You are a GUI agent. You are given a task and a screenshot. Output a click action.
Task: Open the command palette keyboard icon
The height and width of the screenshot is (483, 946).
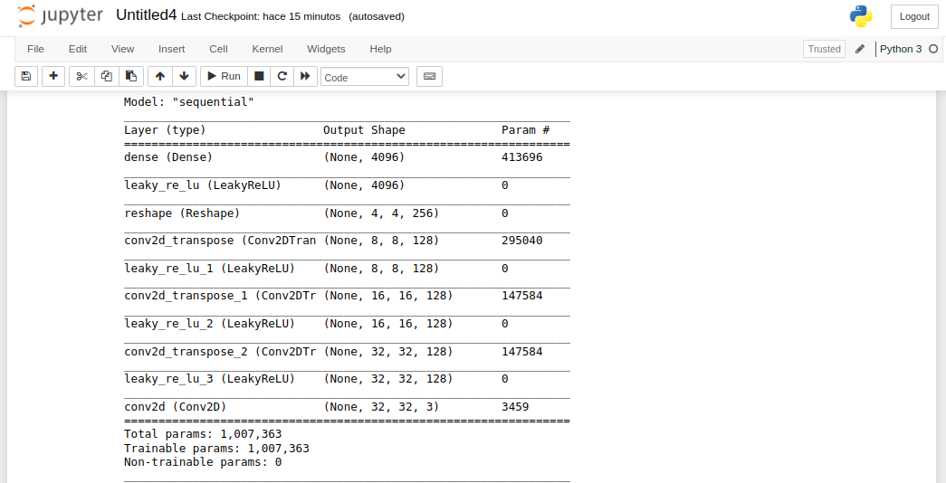click(429, 77)
